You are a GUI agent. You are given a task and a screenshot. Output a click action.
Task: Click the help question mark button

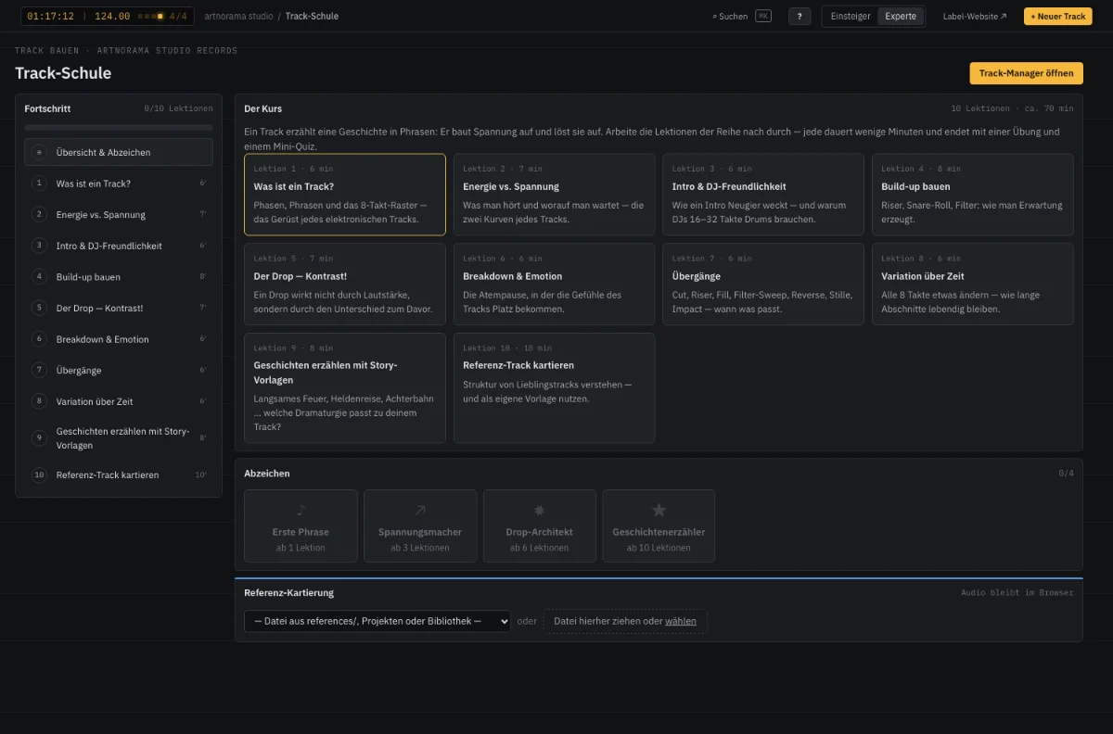pyautogui.click(x=800, y=16)
